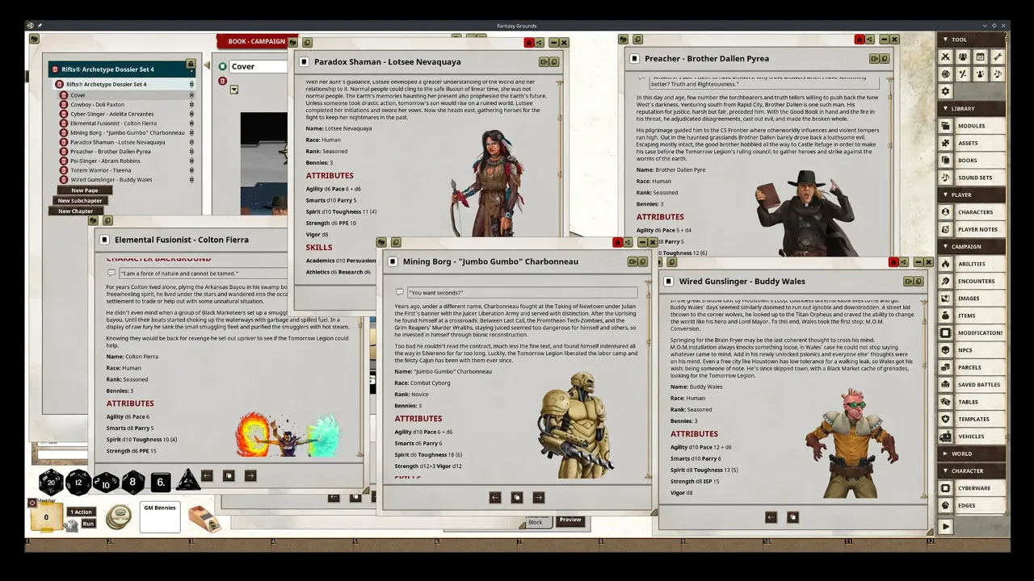Open dropdown arrow below Cover title
The width and height of the screenshot is (1034, 581).
click(x=233, y=90)
